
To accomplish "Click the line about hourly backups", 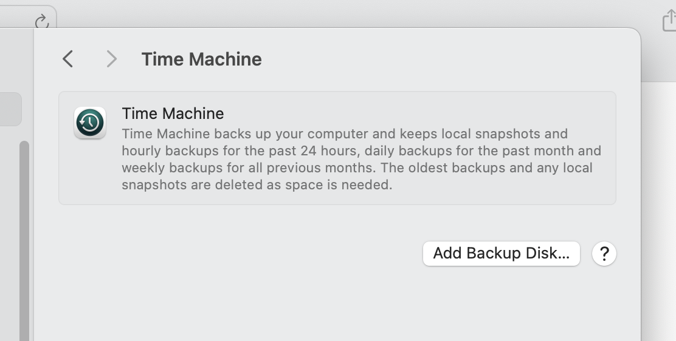I will pyautogui.click(x=361, y=150).
